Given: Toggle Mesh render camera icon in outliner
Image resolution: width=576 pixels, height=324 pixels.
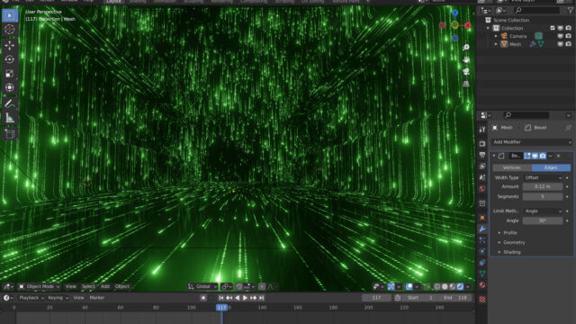Looking at the screenshot, I should 569,44.
